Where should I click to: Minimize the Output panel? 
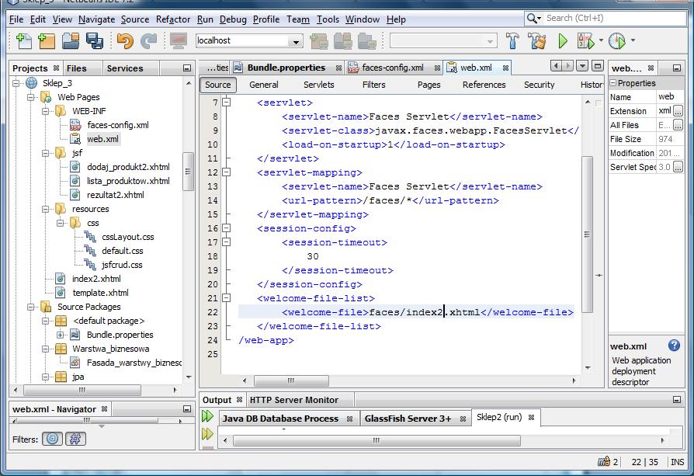[x=677, y=400]
